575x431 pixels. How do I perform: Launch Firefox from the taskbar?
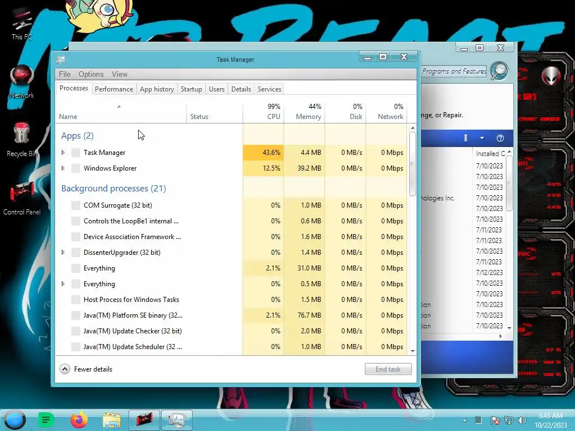click(79, 420)
